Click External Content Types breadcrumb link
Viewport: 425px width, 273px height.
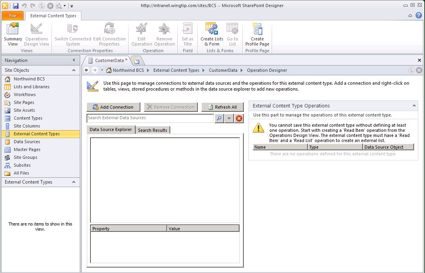click(x=176, y=70)
